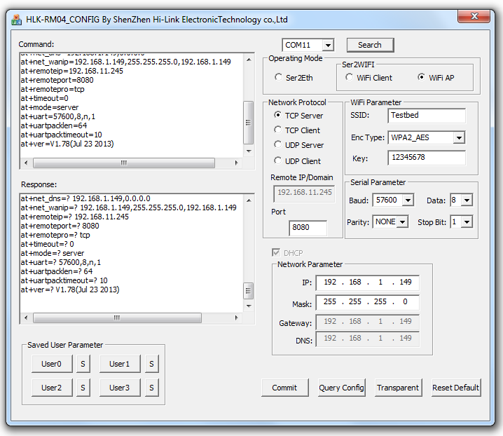Viewport: 503px width, 436px height.
Task: Click response line at+net_dns=? 192.168.1.149,0.0.0.0
Action: point(85,199)
